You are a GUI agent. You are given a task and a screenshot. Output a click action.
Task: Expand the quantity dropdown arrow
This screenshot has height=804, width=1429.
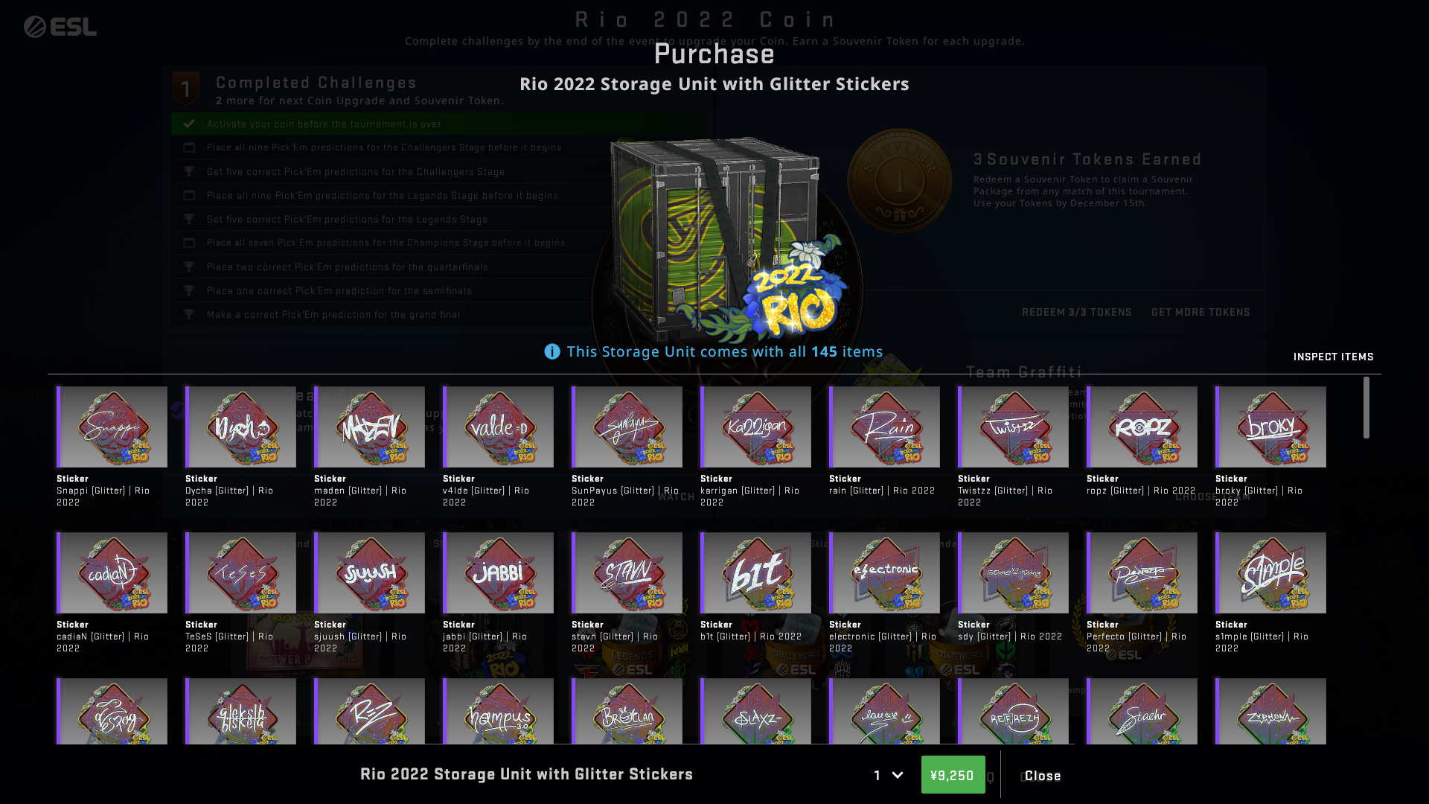point(898,775)
